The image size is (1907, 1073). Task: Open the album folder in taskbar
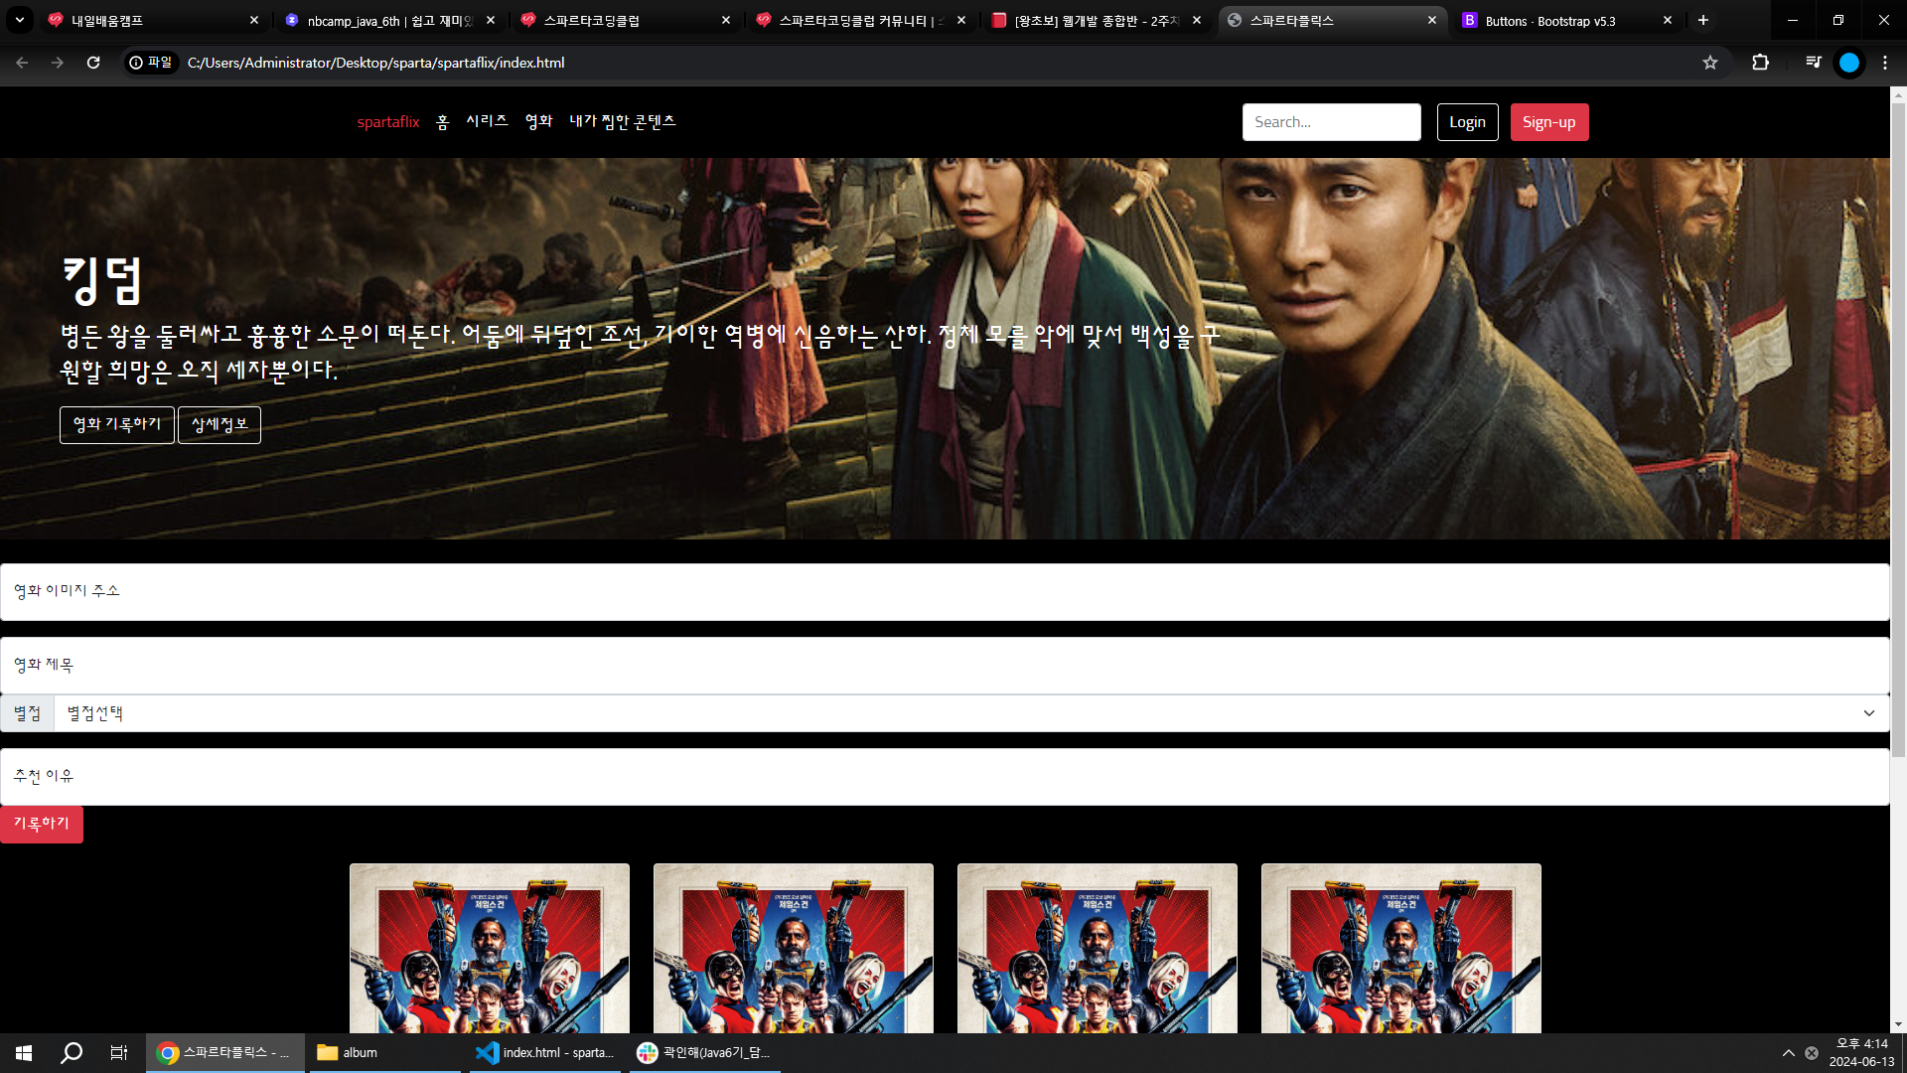385,1053
